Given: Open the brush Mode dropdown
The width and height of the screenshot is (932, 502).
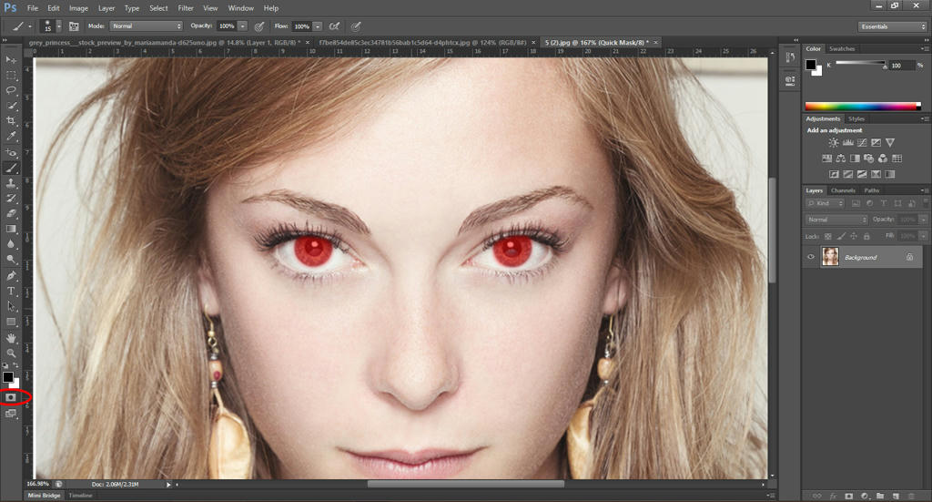Looking at the screenshot, I should click(x=147, y=26).
